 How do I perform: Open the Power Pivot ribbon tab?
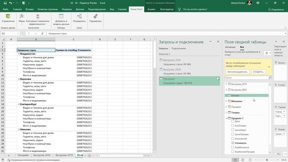[136, 9]
